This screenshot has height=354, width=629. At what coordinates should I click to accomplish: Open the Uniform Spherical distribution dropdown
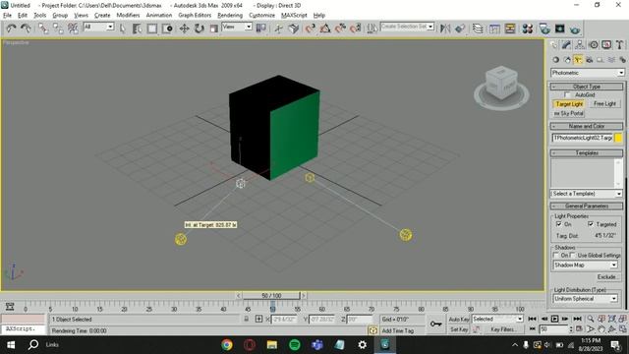point(586,299)
